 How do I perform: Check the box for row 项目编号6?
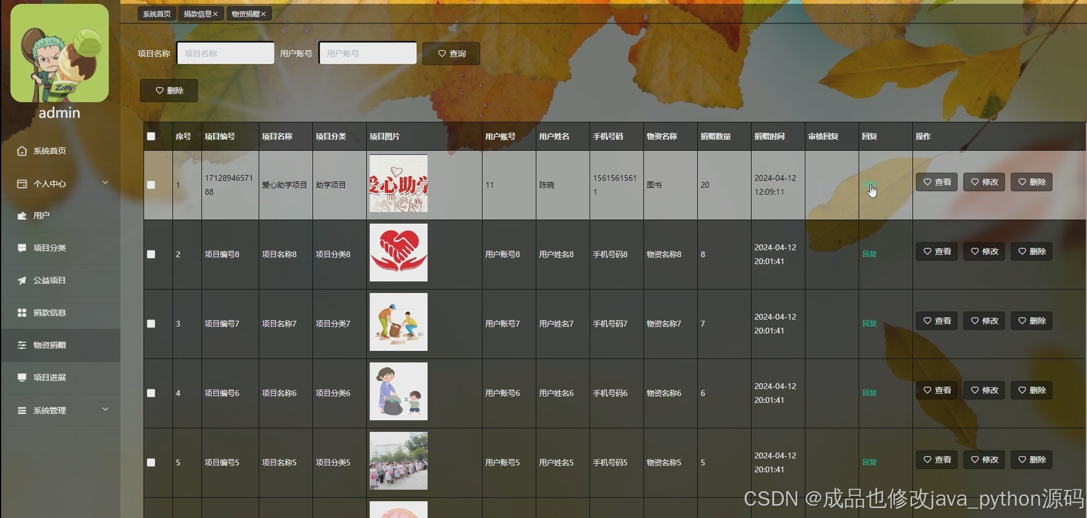(x=151, y=393)
